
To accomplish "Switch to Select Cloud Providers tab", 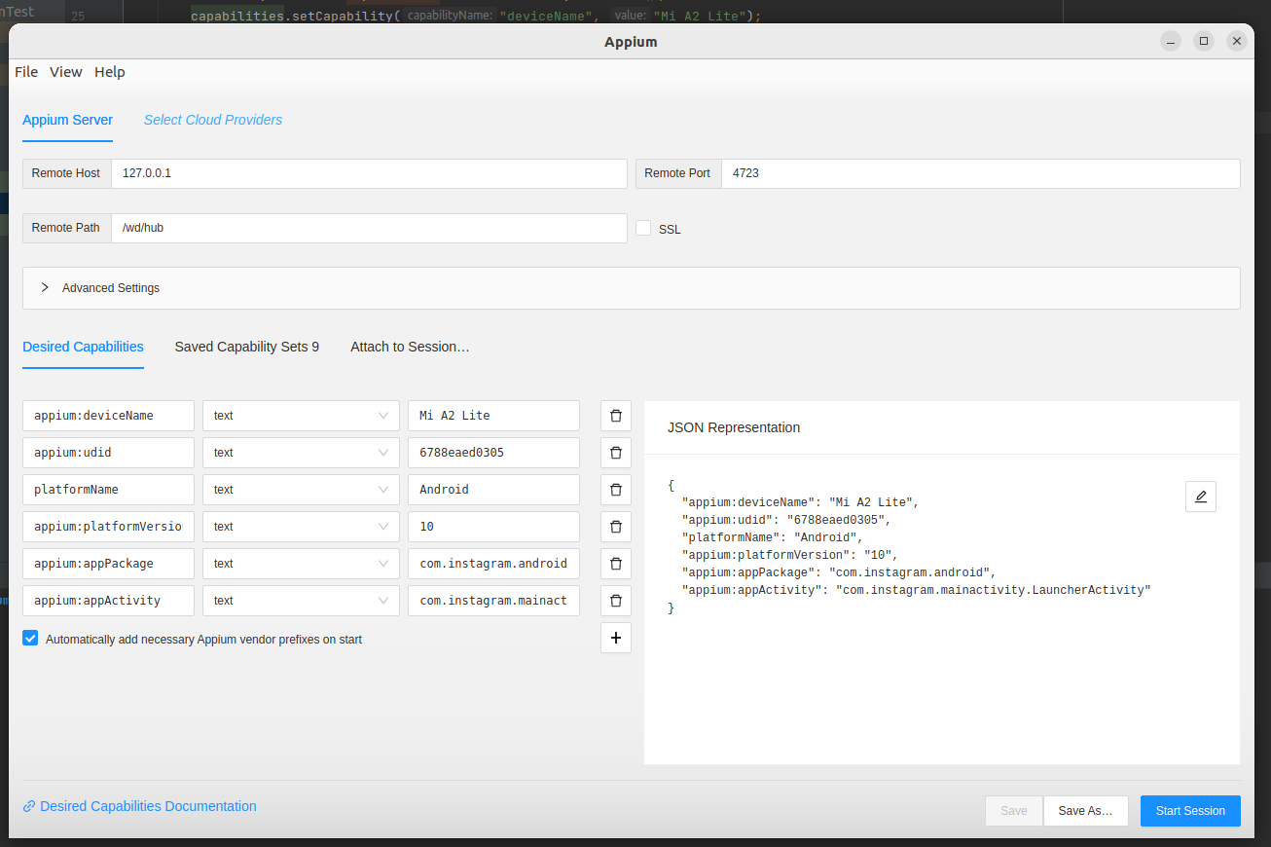I will pos(213,120).
